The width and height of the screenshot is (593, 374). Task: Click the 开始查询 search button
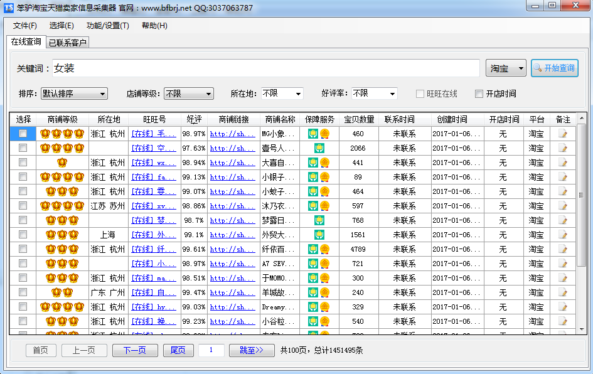(x=555, y=68)
